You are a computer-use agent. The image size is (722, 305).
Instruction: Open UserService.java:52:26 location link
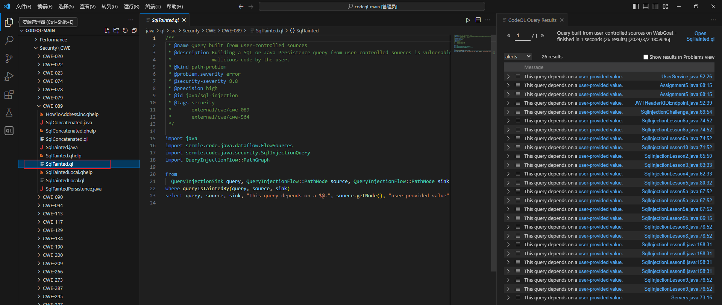(x=687, y=76)
